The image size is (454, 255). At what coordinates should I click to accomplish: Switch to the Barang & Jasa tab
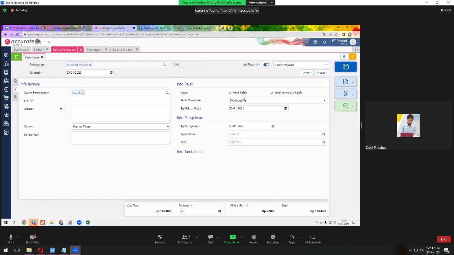coord(122,50)
